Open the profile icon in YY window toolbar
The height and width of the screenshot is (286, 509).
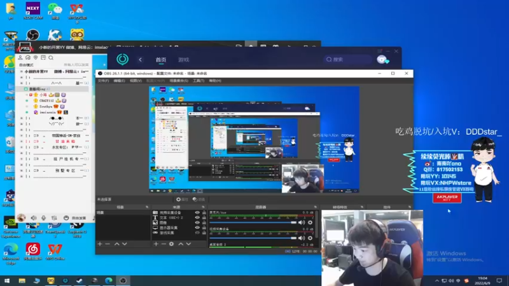(x=20, y=58)
